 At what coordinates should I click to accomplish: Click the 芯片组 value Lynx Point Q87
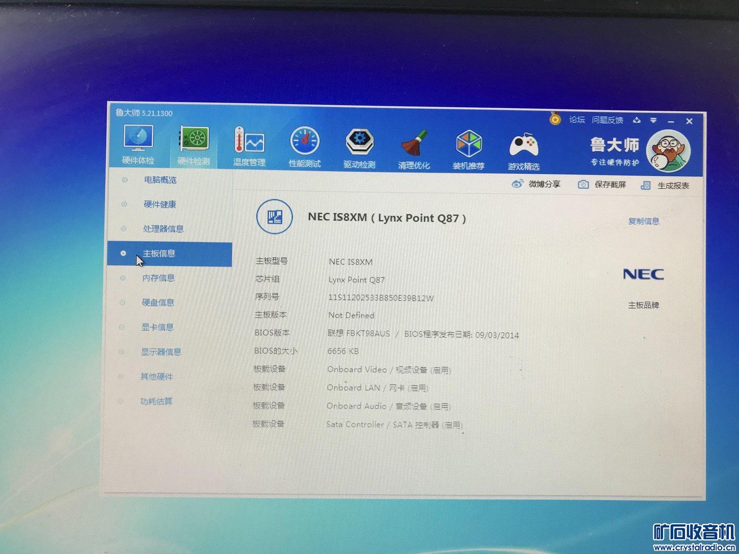coord(357,280)
